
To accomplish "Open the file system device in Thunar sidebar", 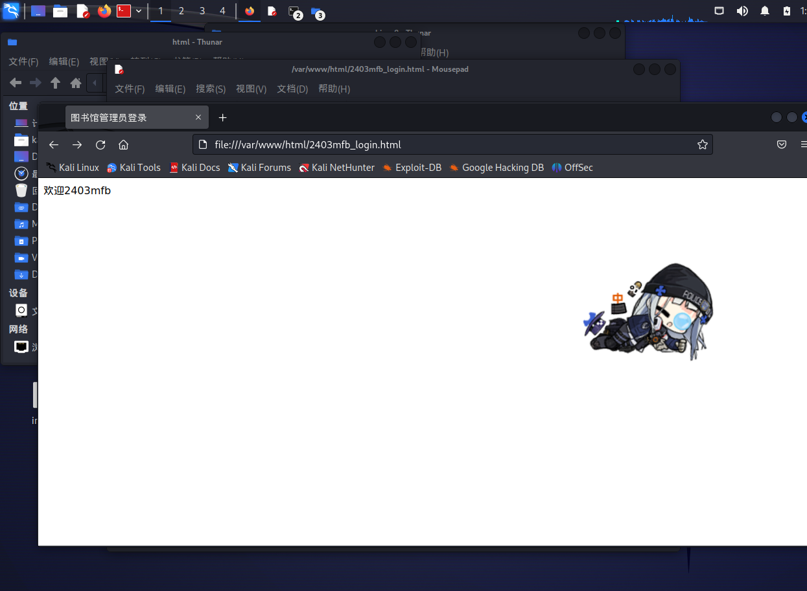I will click(x=21, y=310).
